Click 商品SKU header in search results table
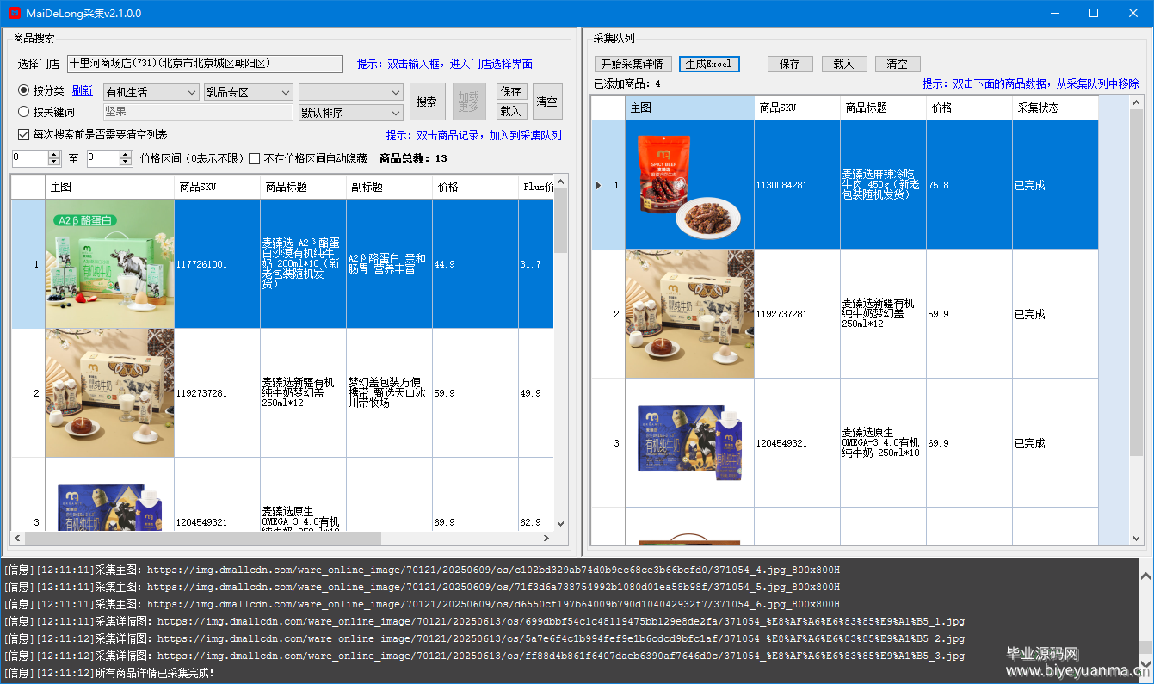 click(217, 187)
